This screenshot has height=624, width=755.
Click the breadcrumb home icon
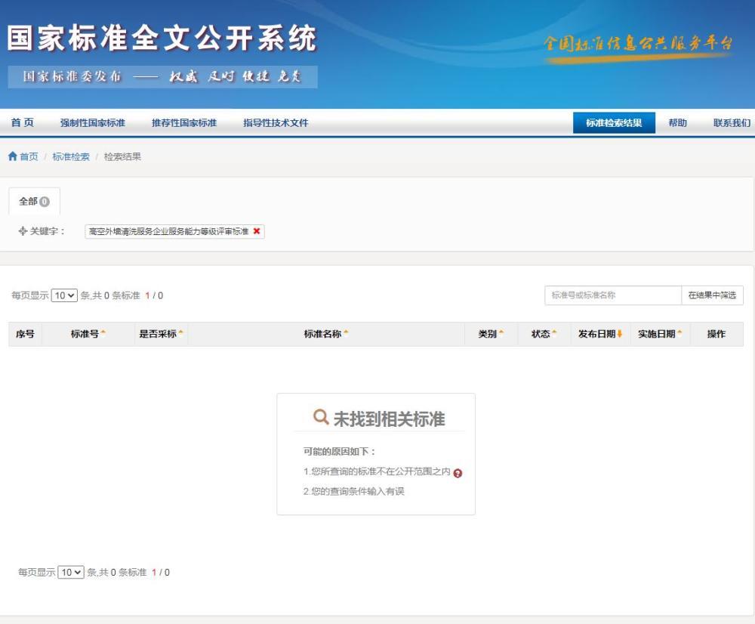12,157
